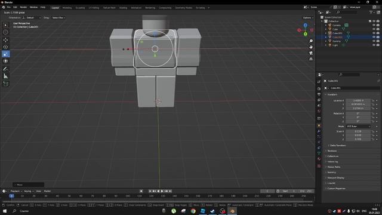Toggle the camera view icon

[311, 53]
